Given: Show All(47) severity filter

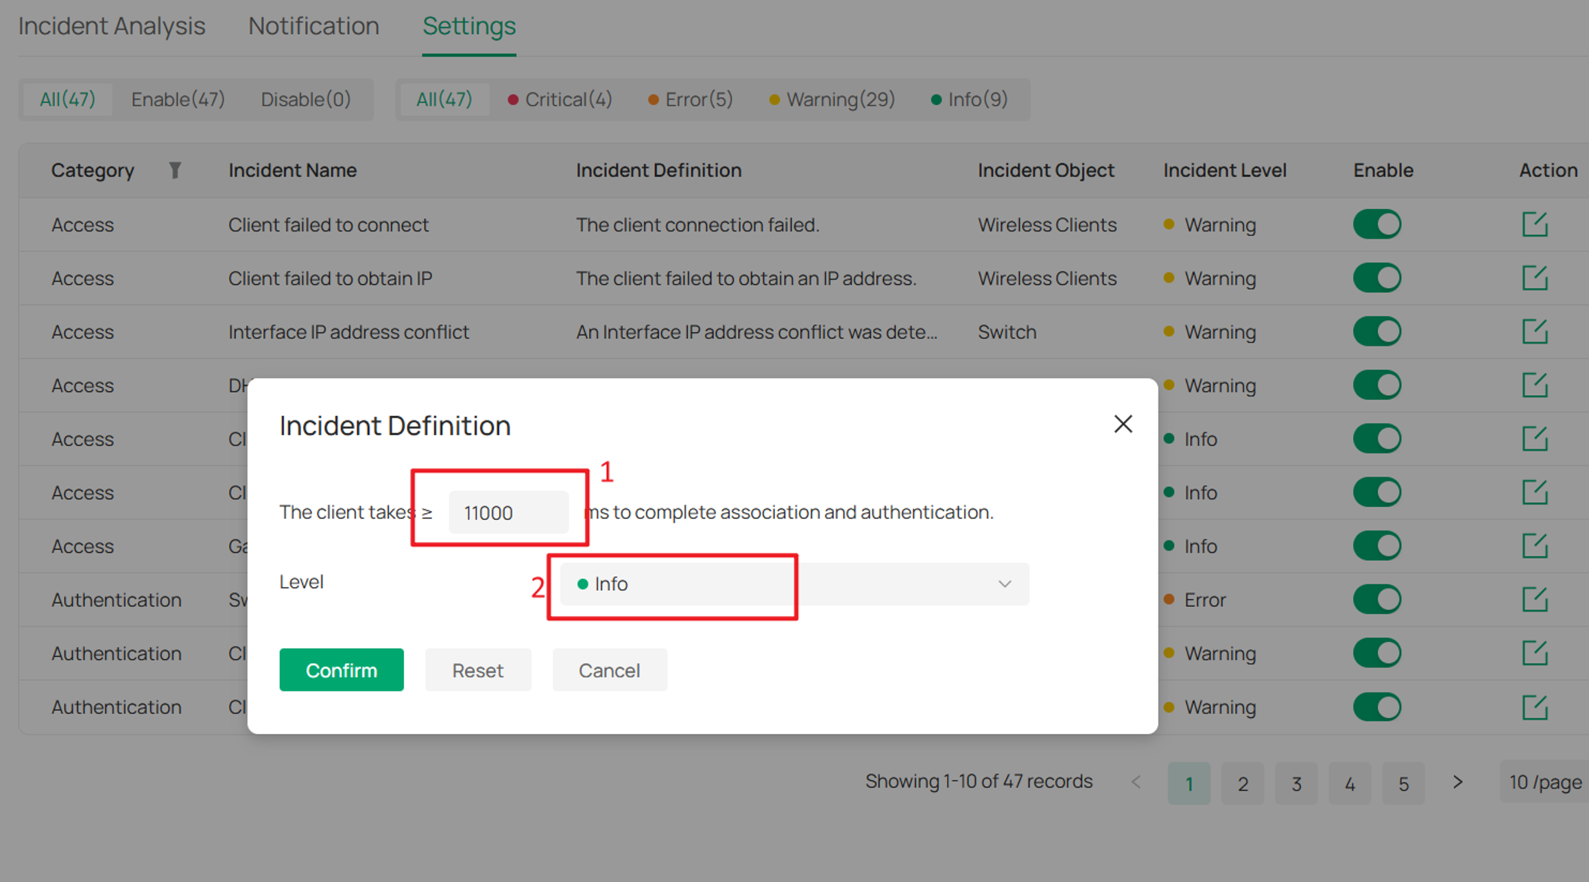Looking at the screenshot, I should coord(444,99).
